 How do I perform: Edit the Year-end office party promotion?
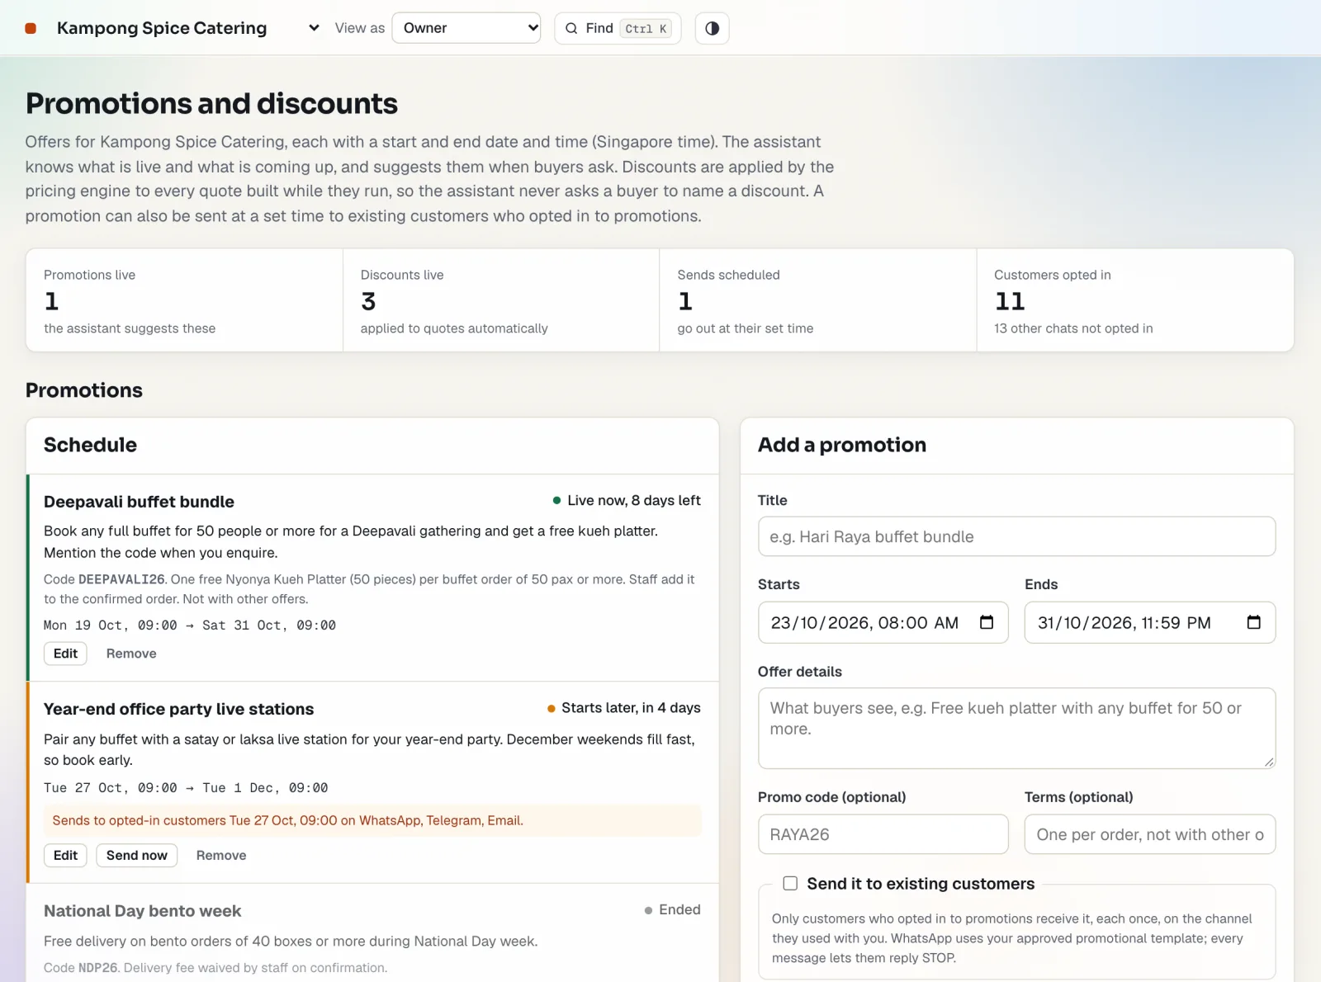coord(65,856)
